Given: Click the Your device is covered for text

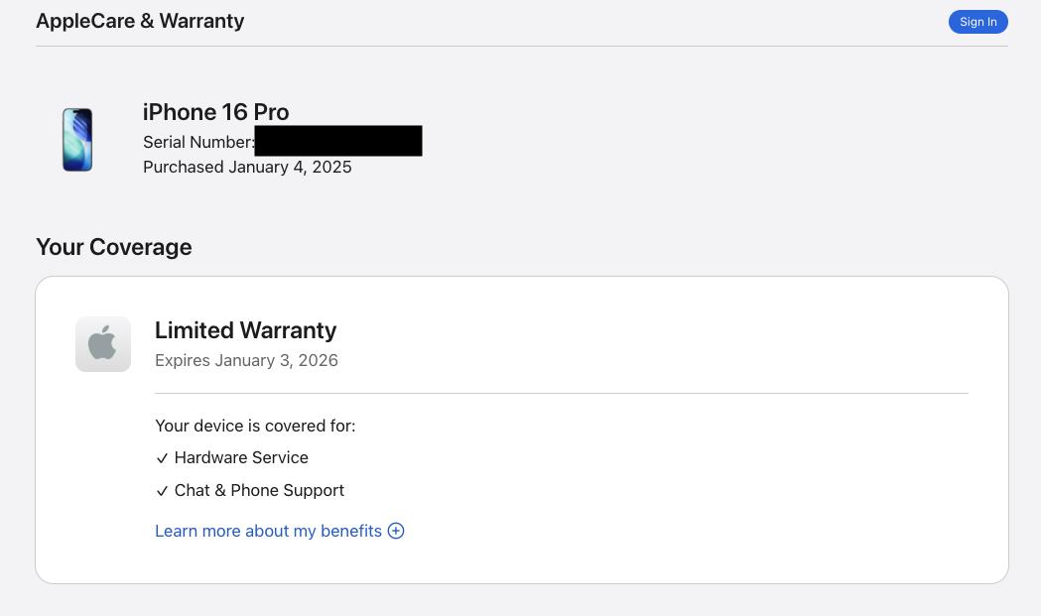Looking at the screenshot, I should point(255,426).
